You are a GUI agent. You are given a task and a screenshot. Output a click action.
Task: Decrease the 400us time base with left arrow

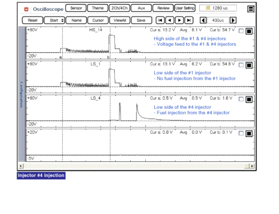click(203, 20)
